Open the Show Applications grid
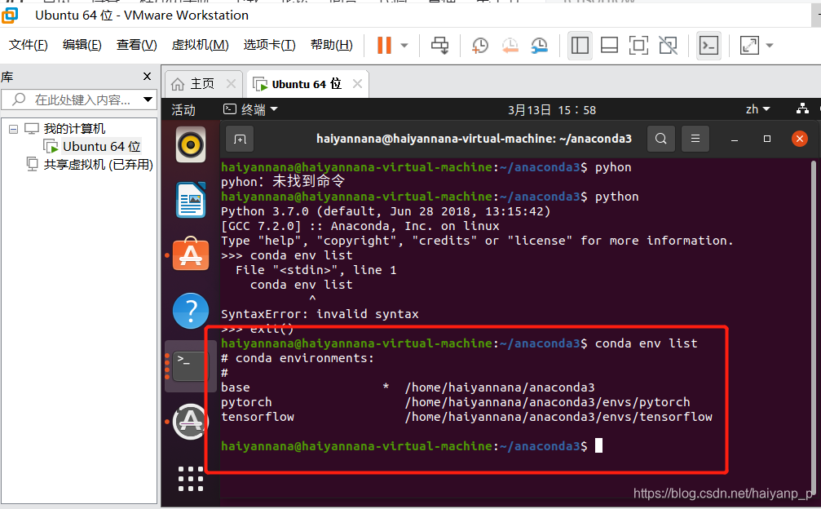 click(x=190, y=479)
